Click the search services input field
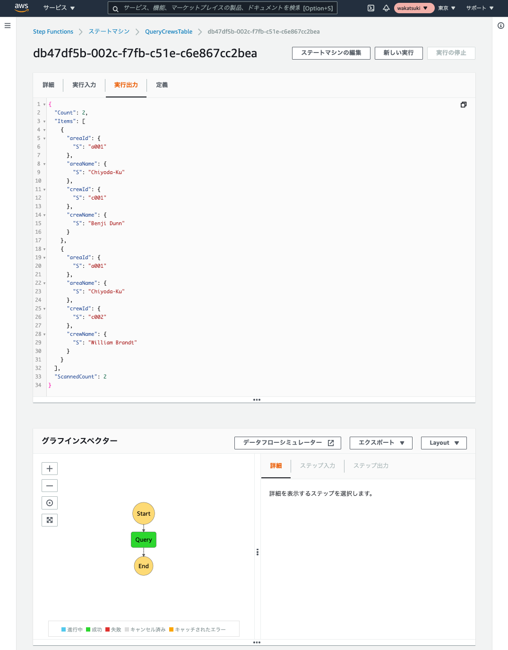Viewport: 508px width, 650px height. 223,8
